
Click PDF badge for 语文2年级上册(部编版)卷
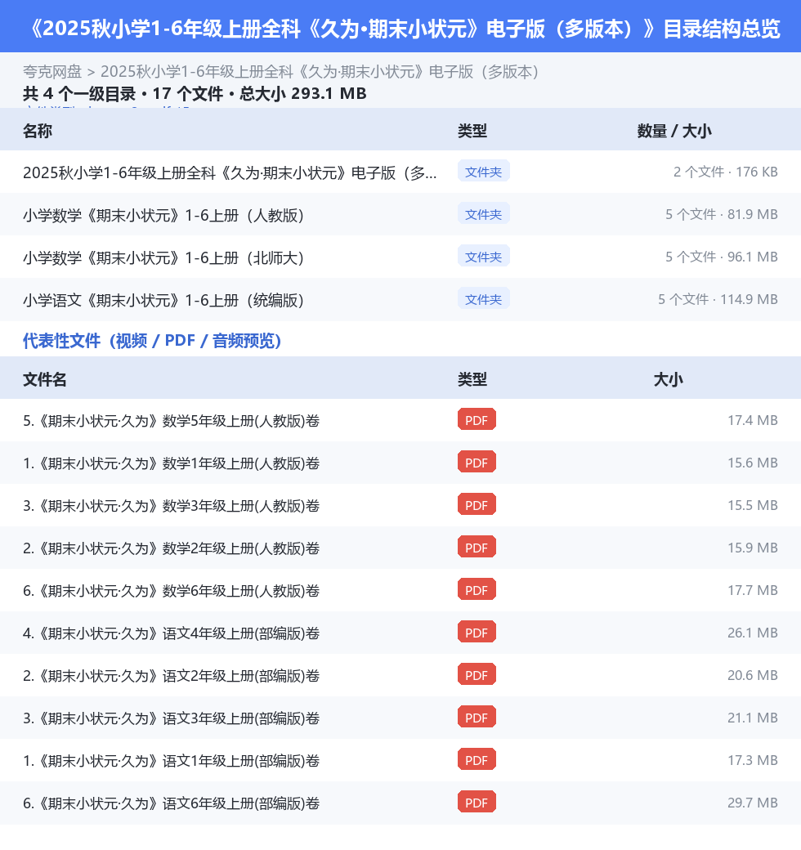tap(477, 674)
